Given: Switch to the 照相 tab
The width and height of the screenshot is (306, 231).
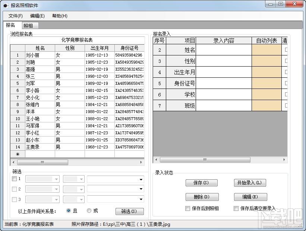Looking at the screenshot, I should click(x=28, y=26).
